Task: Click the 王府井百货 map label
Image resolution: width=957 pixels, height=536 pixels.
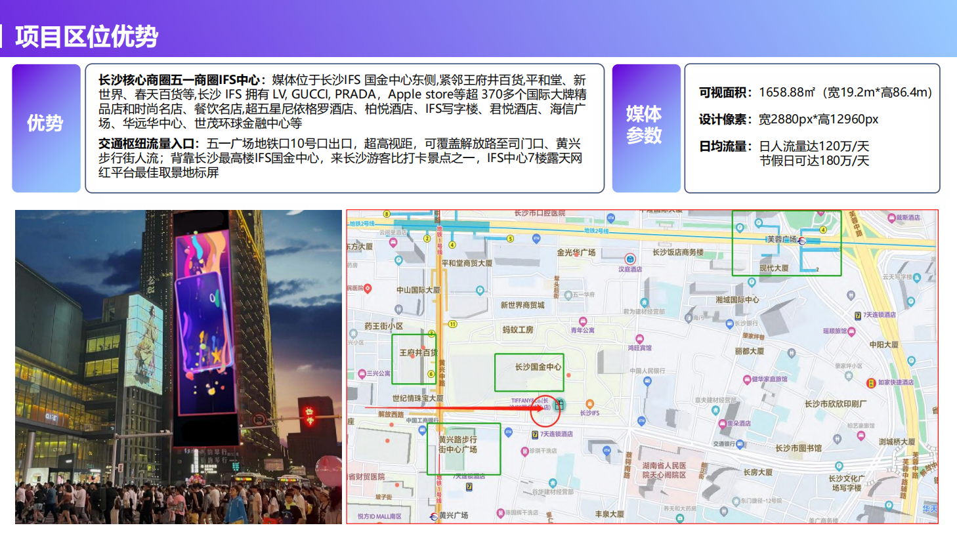Action: coord(418,353)
